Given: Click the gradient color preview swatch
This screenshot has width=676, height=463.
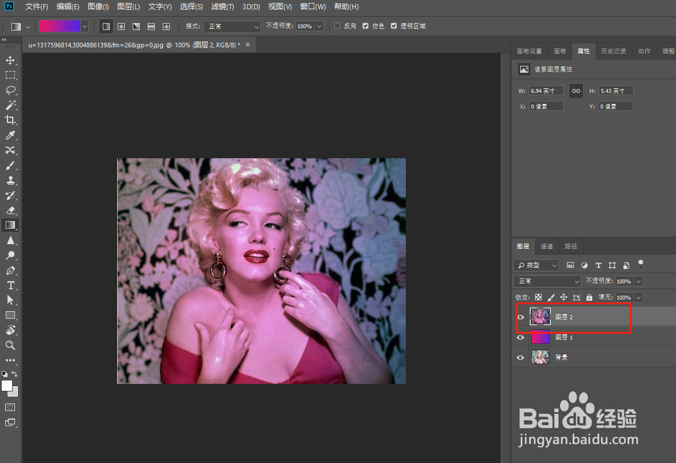Looking at the screenshot, I should tap(60, 27).
